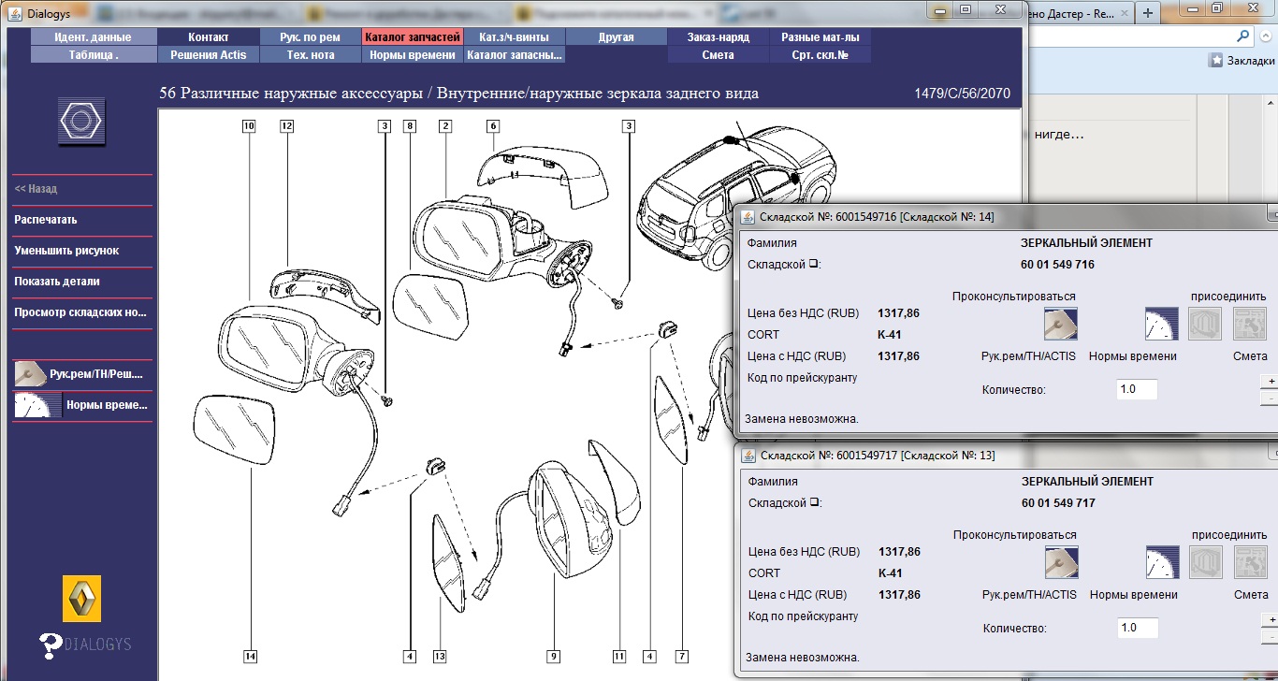Click Количество field in part 6001549717 window
Image resolution: width=1278 pixels, height=681 pixels.
tap(1137, 628)
